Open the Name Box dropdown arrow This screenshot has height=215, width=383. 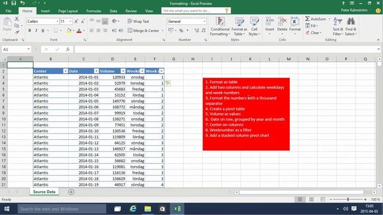pyautogui.click(x=28, y=49)
